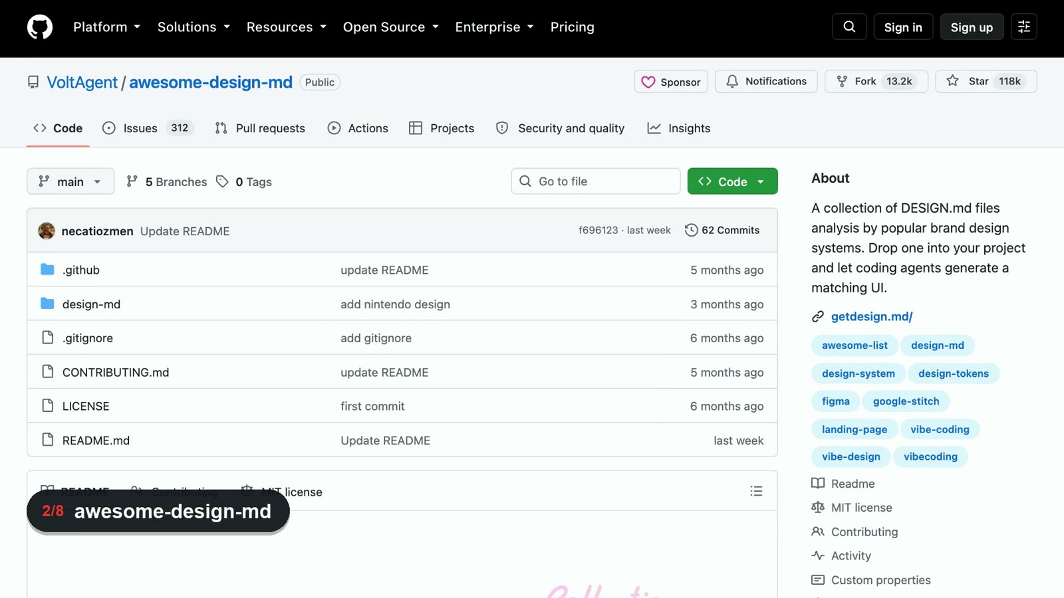Click the GitHub logo icon
Screen dimensions: 1064x598
pos(40,27)
